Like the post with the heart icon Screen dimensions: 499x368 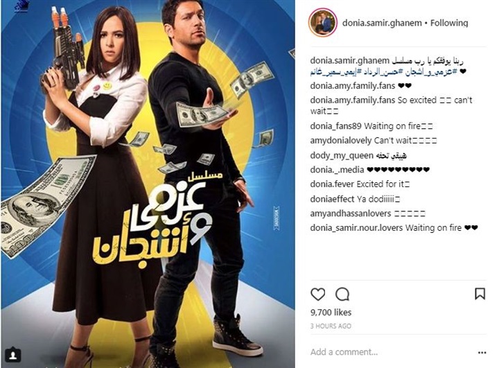(317, 294)
